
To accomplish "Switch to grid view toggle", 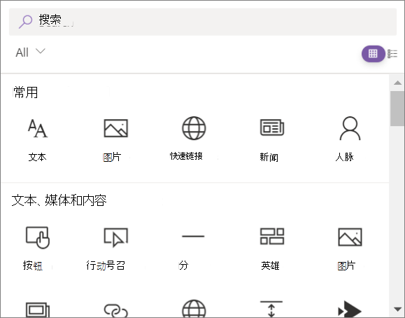I will 373,54.
